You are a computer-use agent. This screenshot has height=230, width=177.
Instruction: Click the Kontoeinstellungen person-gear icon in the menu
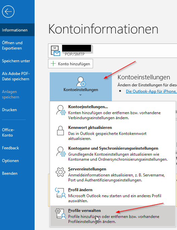61,110
